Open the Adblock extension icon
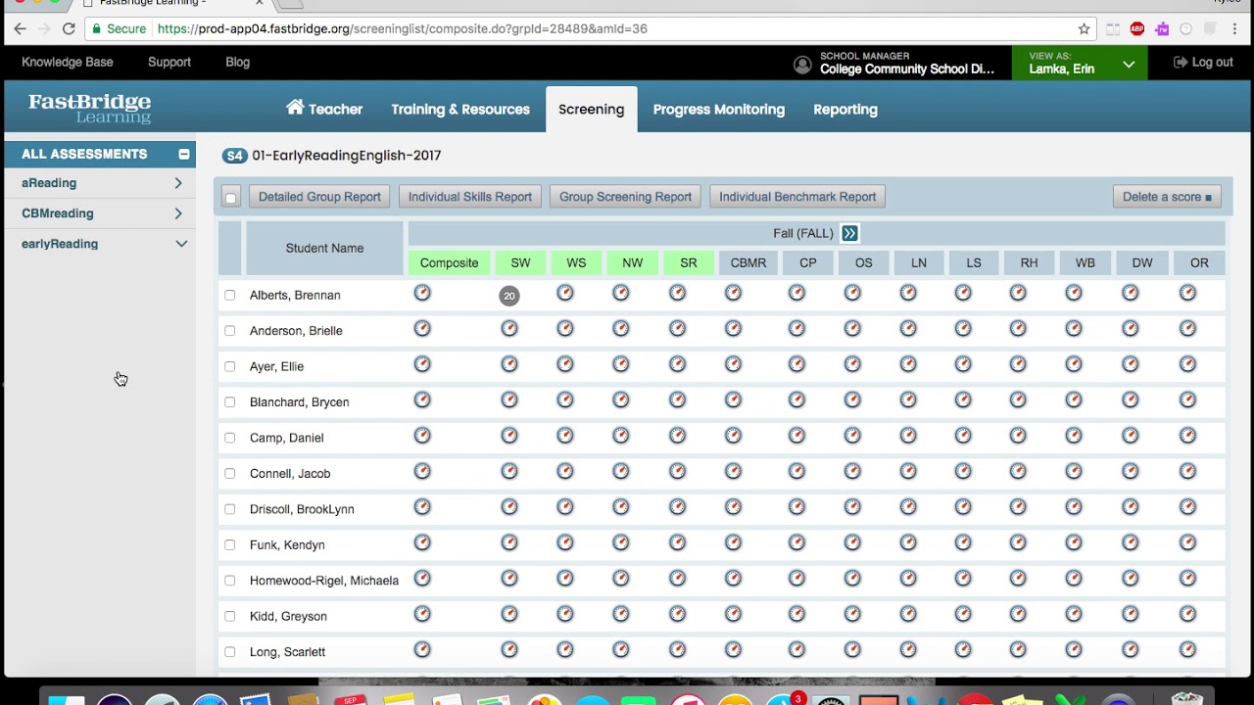Viewport: 1254px width, 705px height. 1137,28
